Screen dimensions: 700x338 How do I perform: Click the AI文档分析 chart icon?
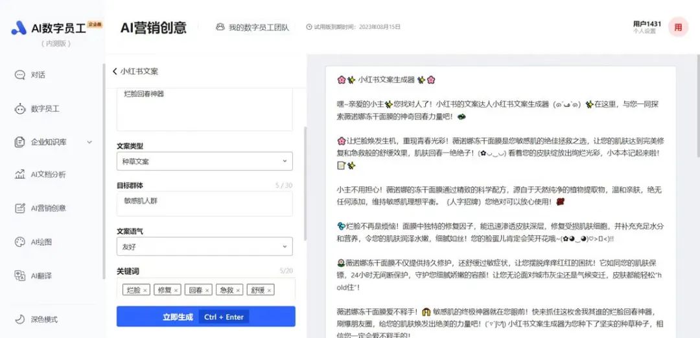point(19,174)
